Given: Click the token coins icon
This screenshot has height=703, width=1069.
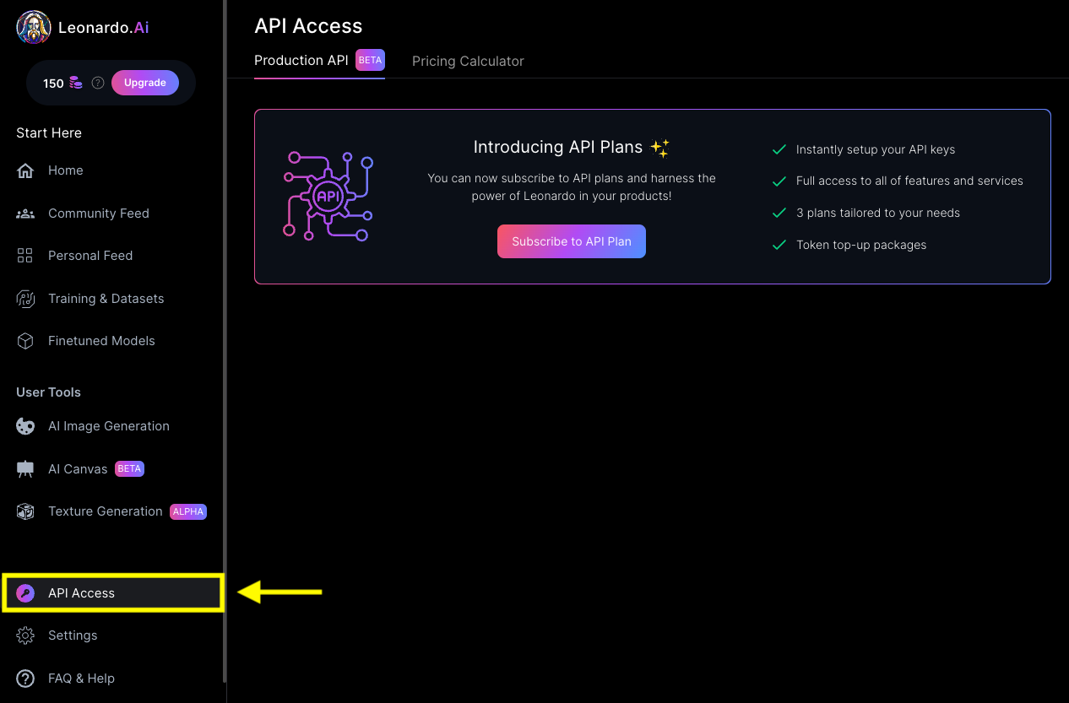Looking at the screenshot, I should [x=76, y=83].
